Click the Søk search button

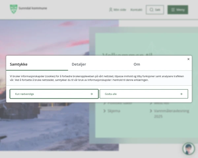(x=155, y=10)
